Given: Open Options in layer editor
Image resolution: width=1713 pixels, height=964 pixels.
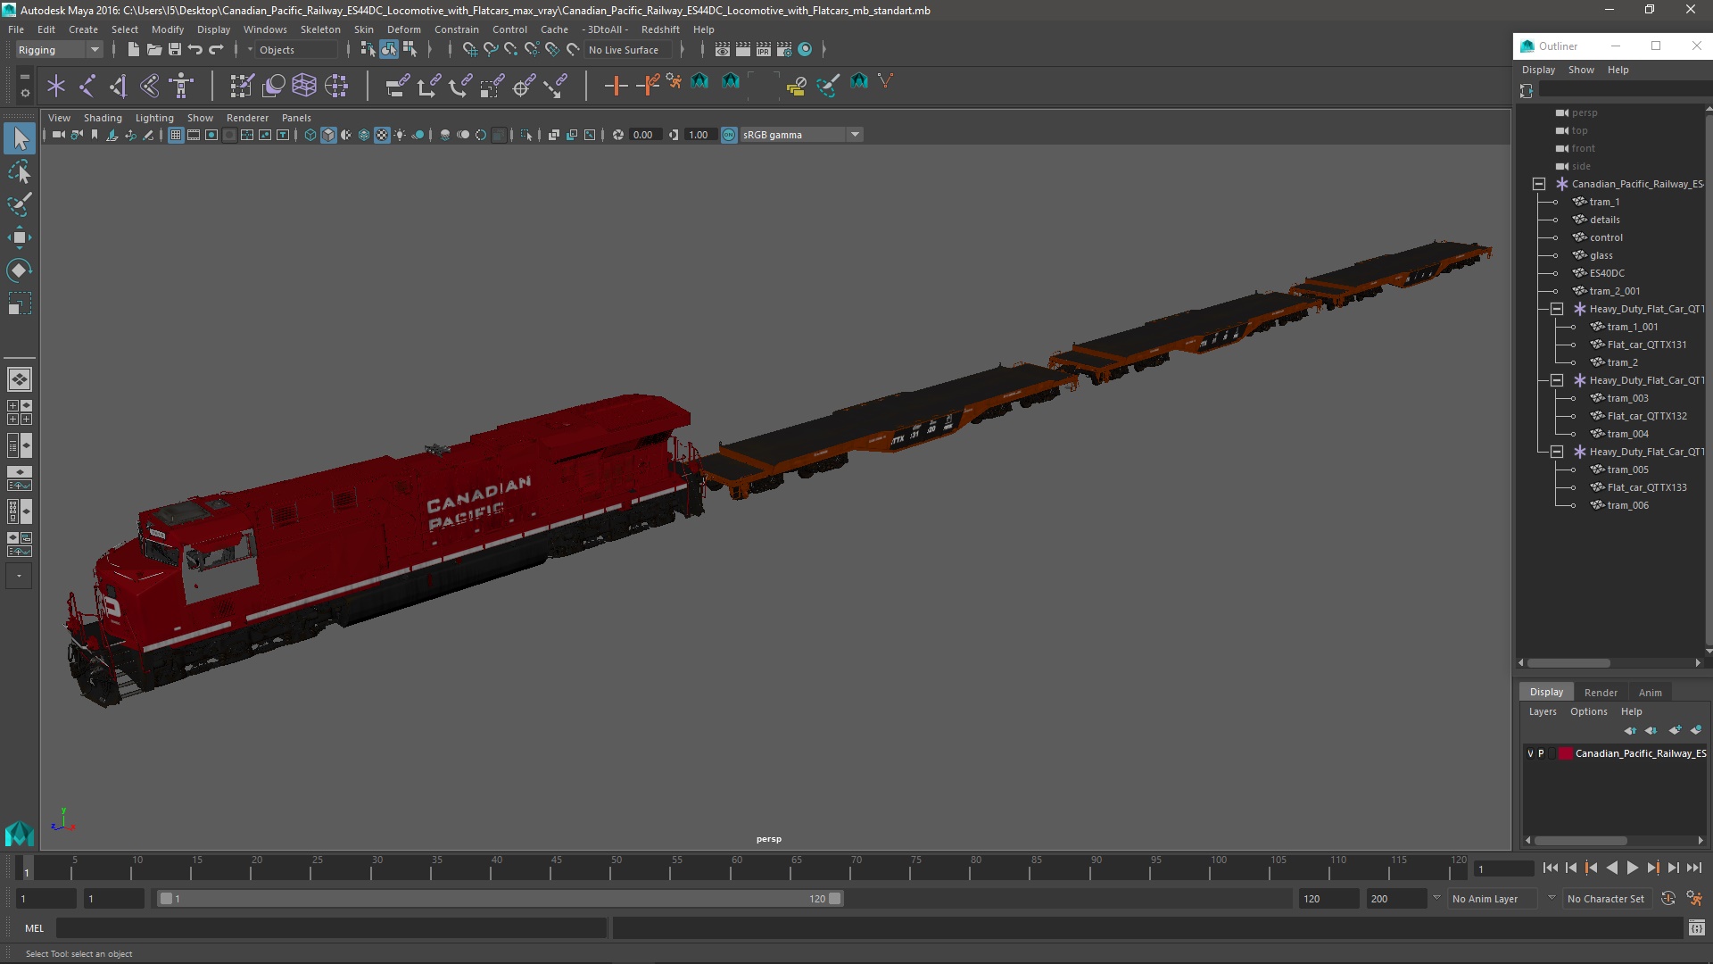Looking at the screenshot, I should 1588,711.
